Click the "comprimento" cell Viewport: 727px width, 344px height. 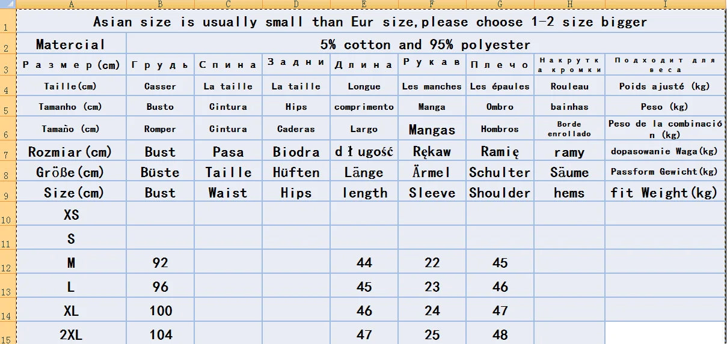pos(364,107)
